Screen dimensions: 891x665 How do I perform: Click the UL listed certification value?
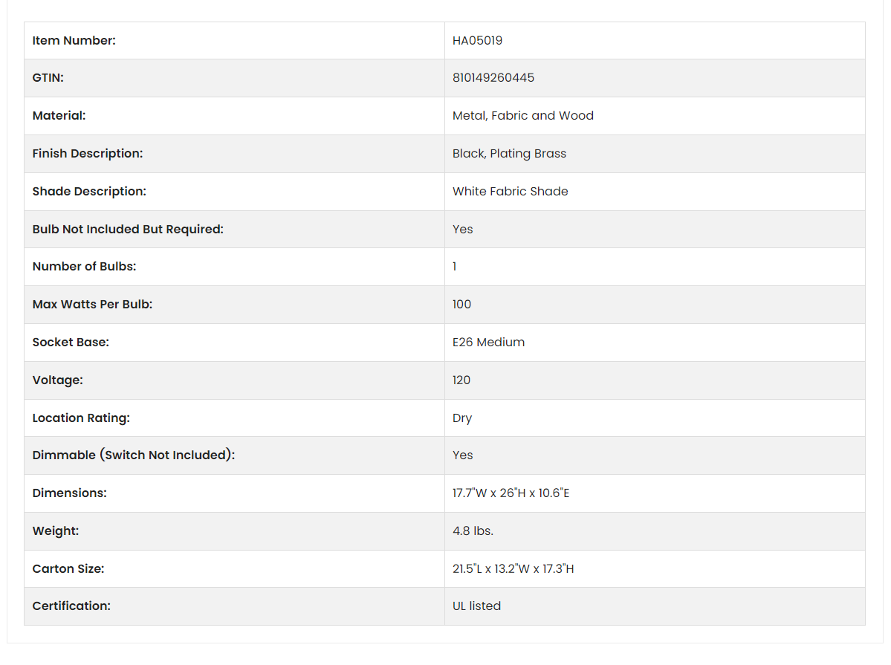477,606
